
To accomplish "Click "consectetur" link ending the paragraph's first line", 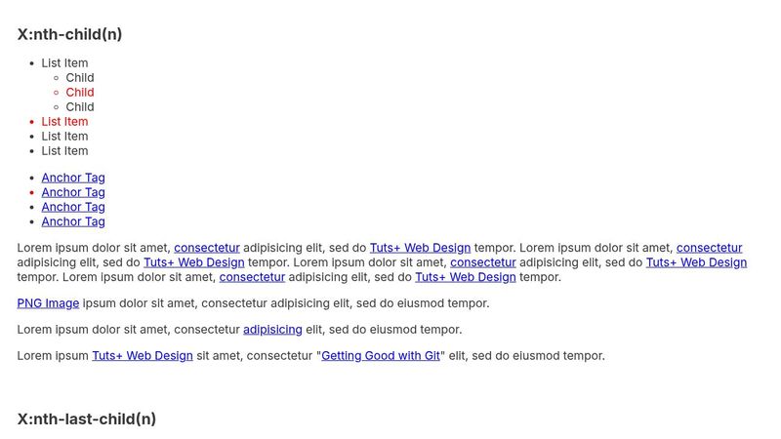I will click(709, 248).
